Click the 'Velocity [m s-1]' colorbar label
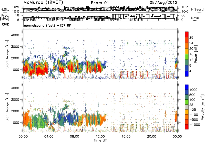205x142 pixels. (202, 107)
